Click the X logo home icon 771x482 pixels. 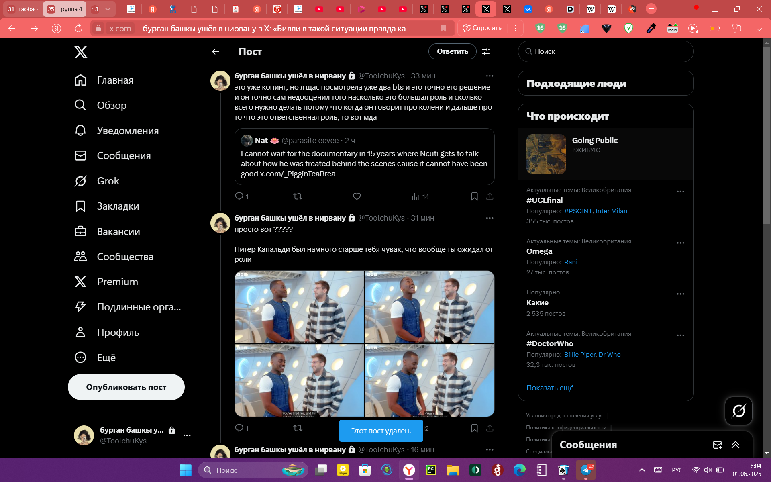pyautogui.click(x=81, y=52)
